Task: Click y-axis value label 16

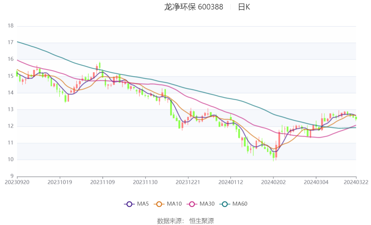Action: 10,59
